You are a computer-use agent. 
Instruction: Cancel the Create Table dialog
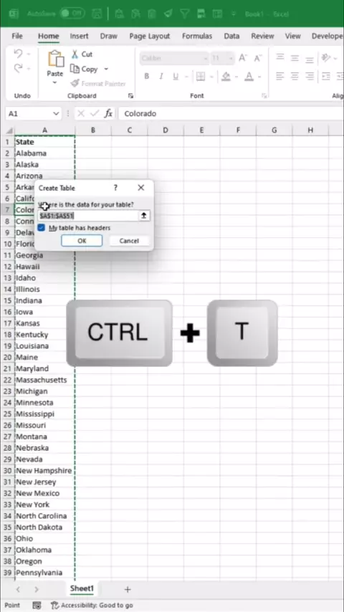[129, 241]
